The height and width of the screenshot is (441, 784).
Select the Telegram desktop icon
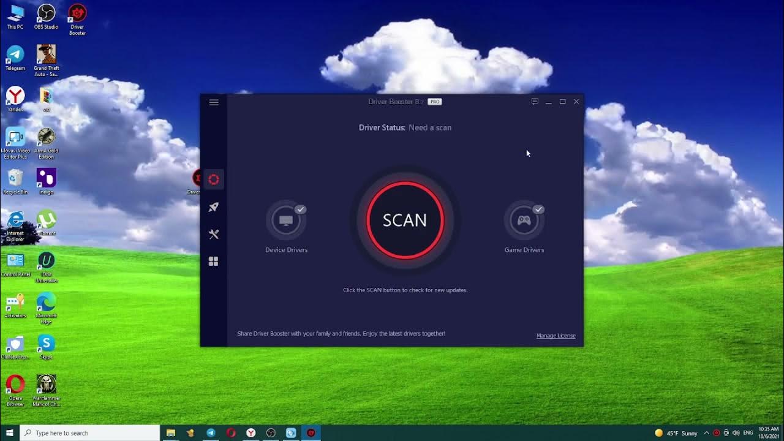[x=15, y=58]
